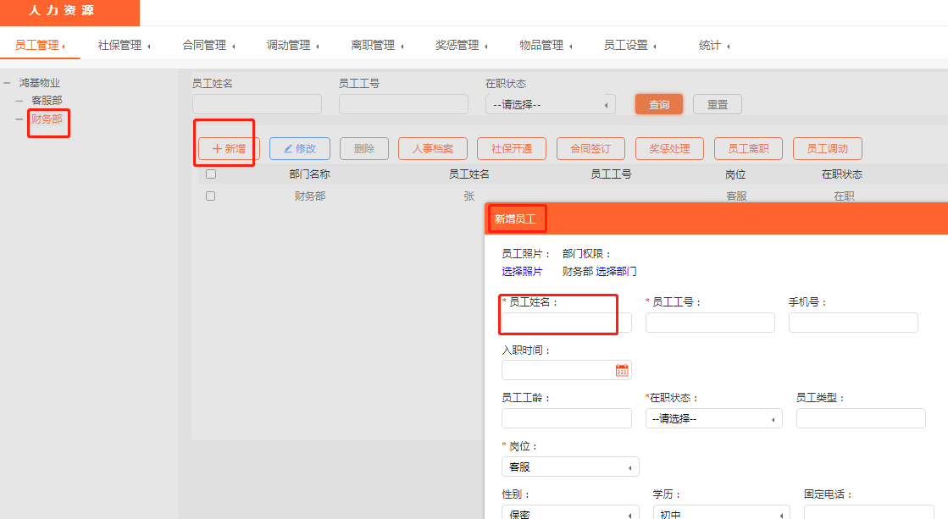
Task: Switch to the 统计 menu
Action: (713, 46)
